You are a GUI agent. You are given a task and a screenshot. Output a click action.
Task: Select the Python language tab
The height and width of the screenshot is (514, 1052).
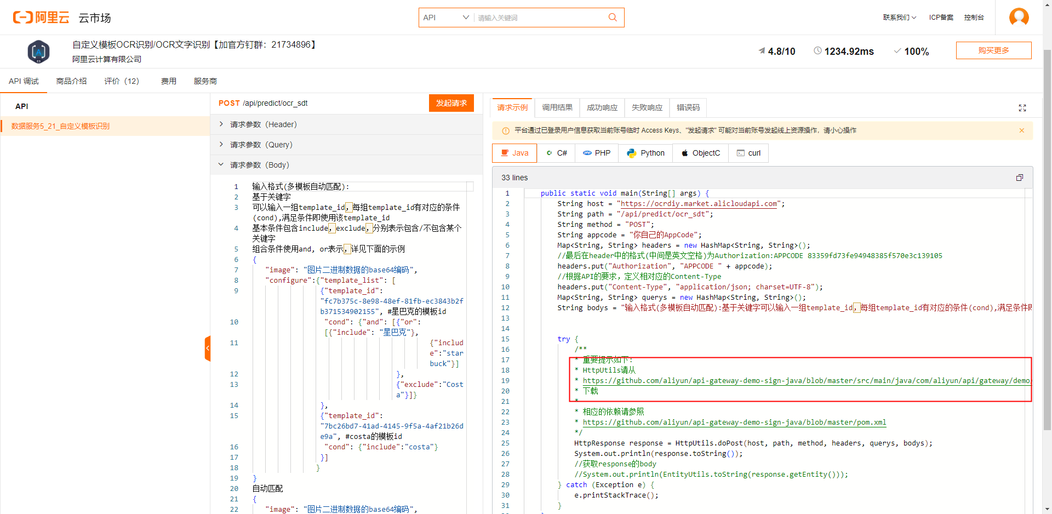point(645,153)
